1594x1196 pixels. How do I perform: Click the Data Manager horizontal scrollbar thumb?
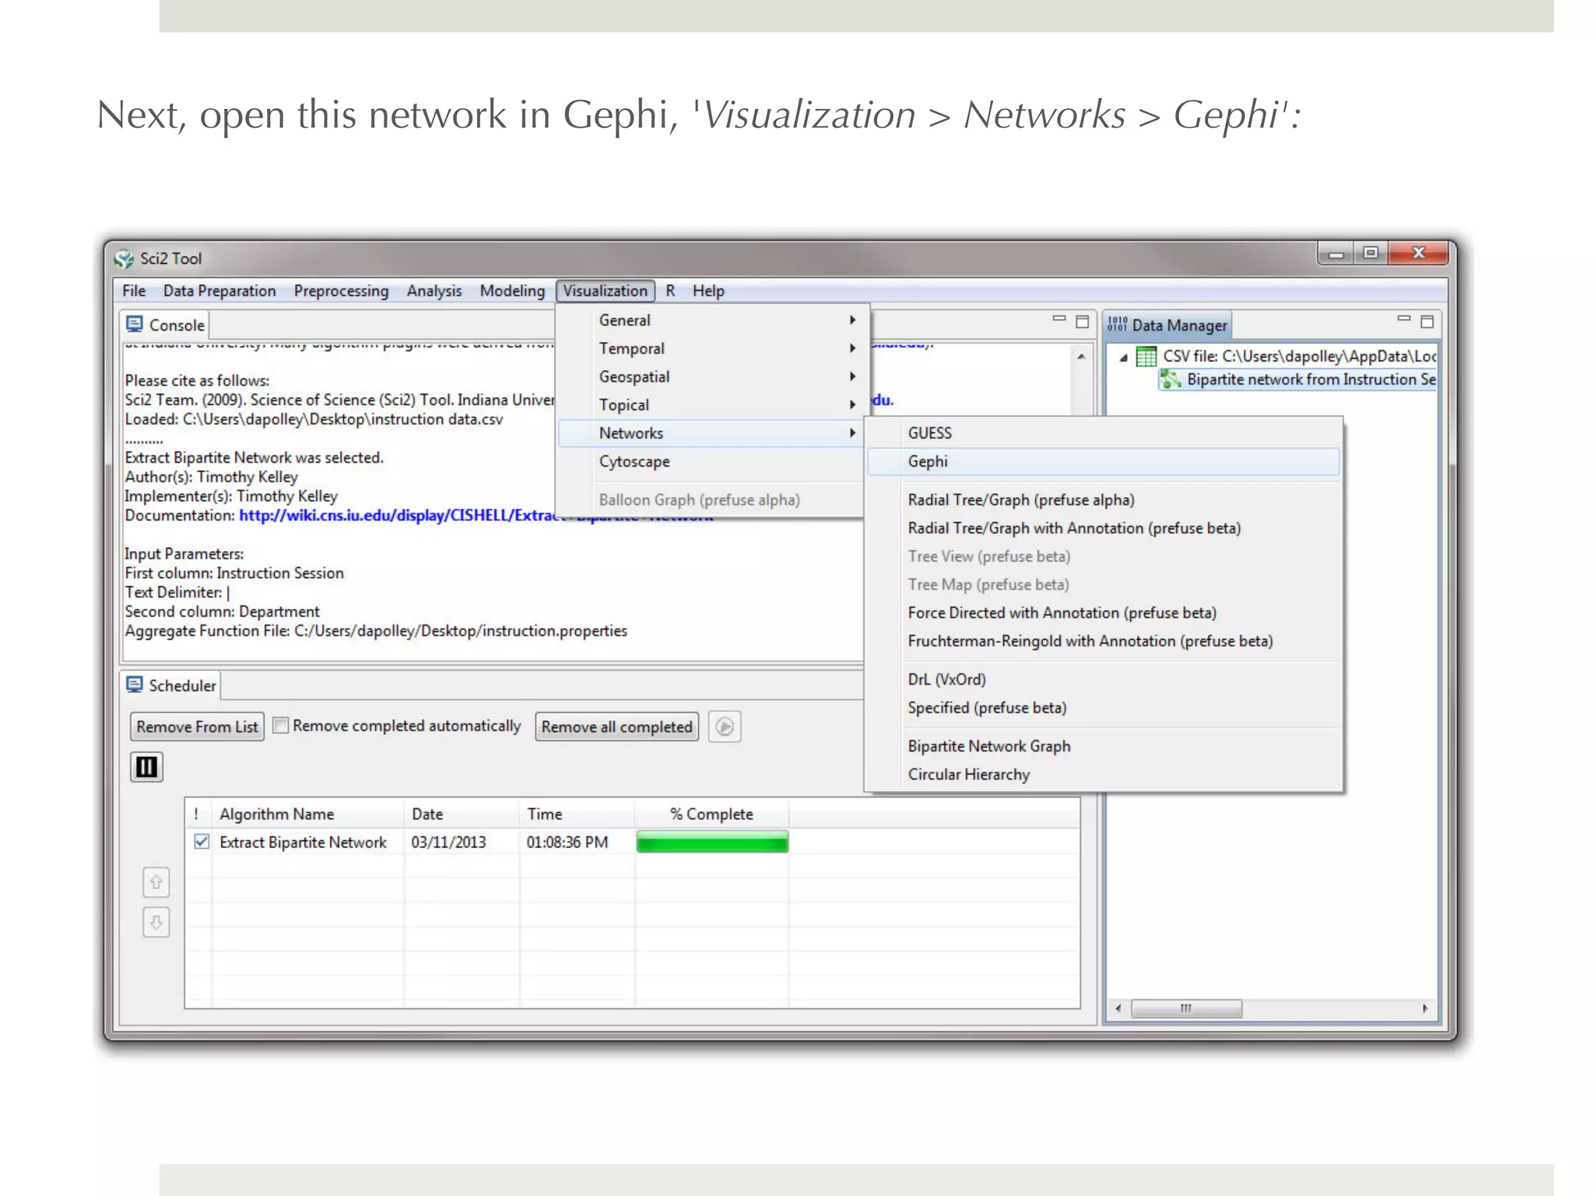pos(1186,1008)
